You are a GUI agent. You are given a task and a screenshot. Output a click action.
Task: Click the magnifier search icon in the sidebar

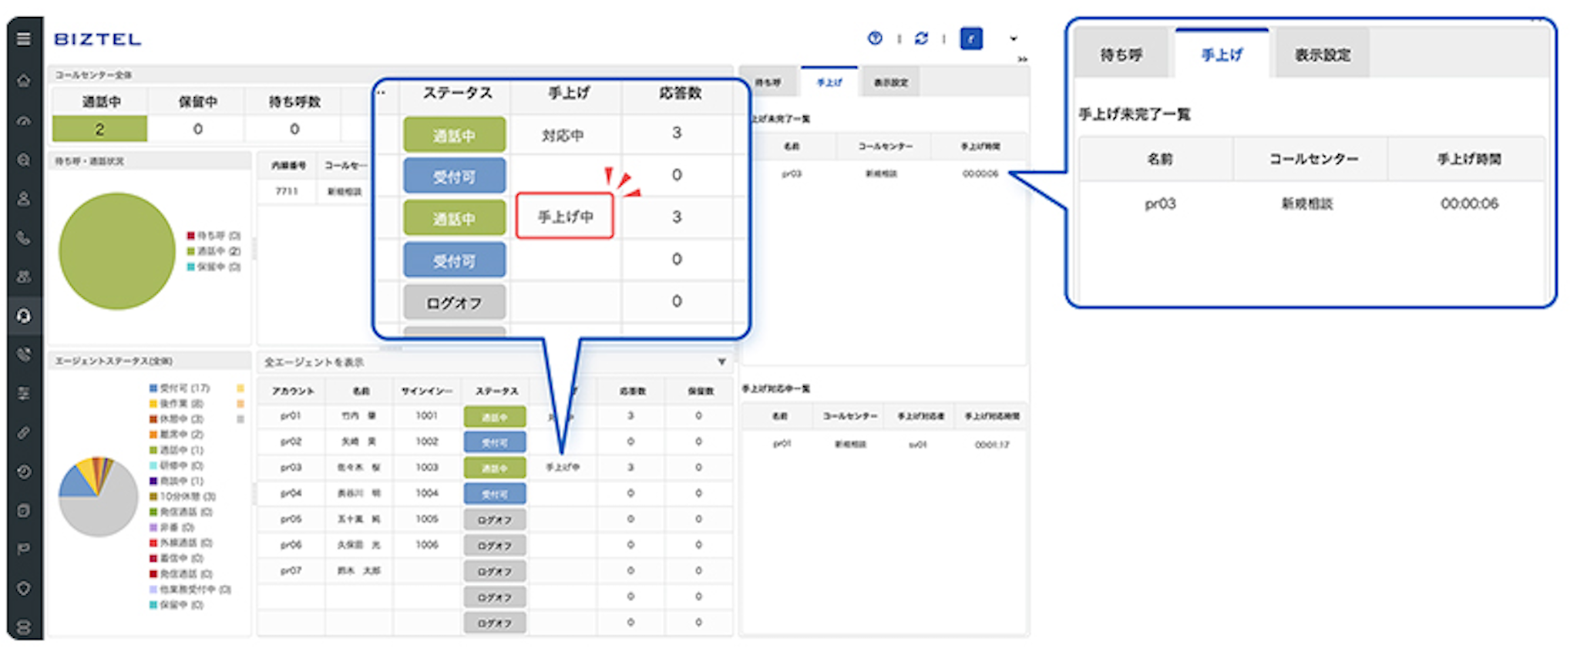(24, 160)
